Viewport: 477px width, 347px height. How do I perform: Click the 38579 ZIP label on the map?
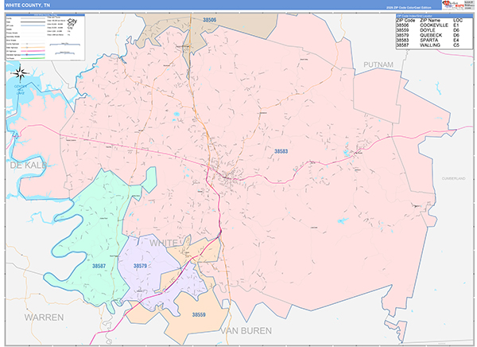pos(140,266)
